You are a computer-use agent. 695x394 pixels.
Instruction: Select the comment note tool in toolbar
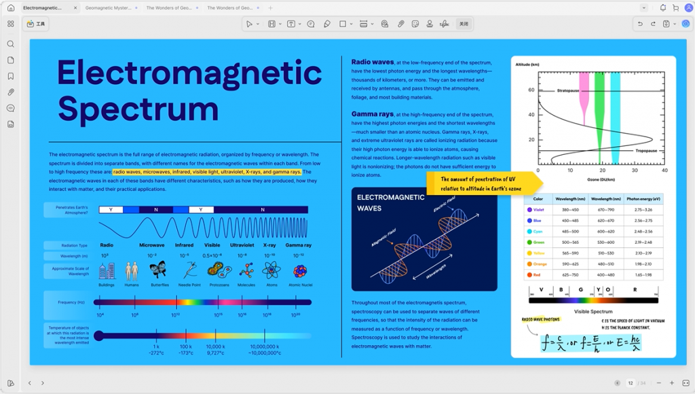coord(311,24)
